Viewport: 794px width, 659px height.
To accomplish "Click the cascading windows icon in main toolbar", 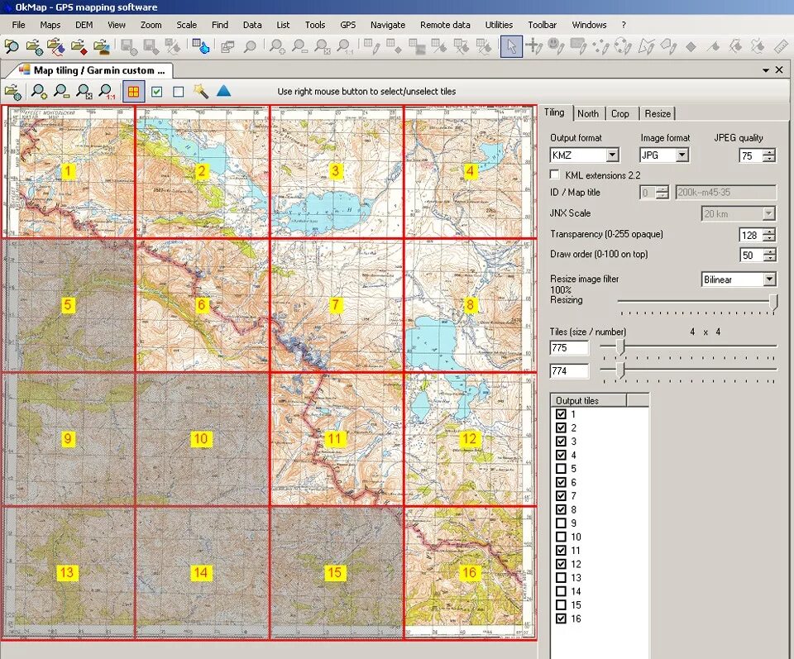I will pyautogui.click(x=227, y=46).
